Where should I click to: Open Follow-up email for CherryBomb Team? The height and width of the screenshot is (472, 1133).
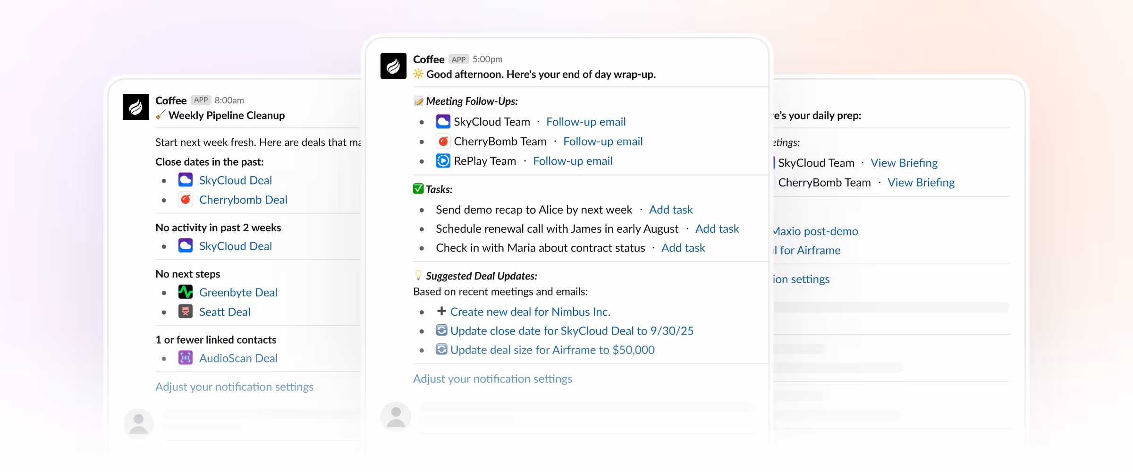click(603, 141)
